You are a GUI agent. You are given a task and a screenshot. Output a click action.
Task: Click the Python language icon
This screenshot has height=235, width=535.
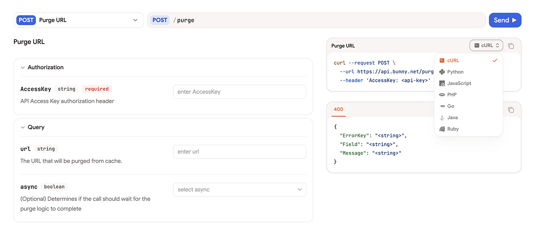[442, 72]
